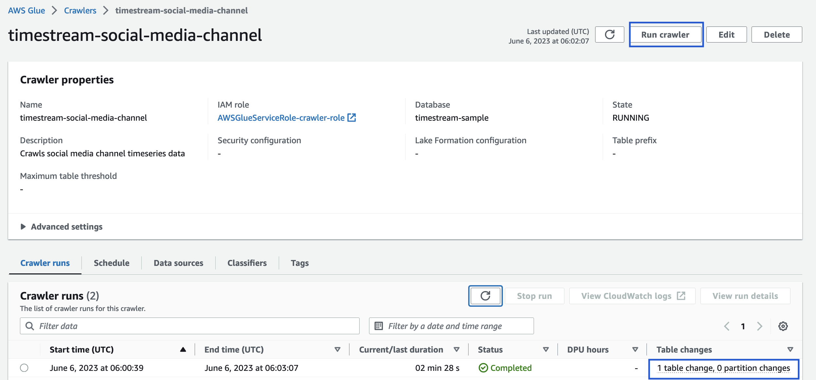The width and height of the screenshot is (816, 380).
Task: Open external link icon beside IAM role
Action: pyautogui.click(x=352, y=118)
